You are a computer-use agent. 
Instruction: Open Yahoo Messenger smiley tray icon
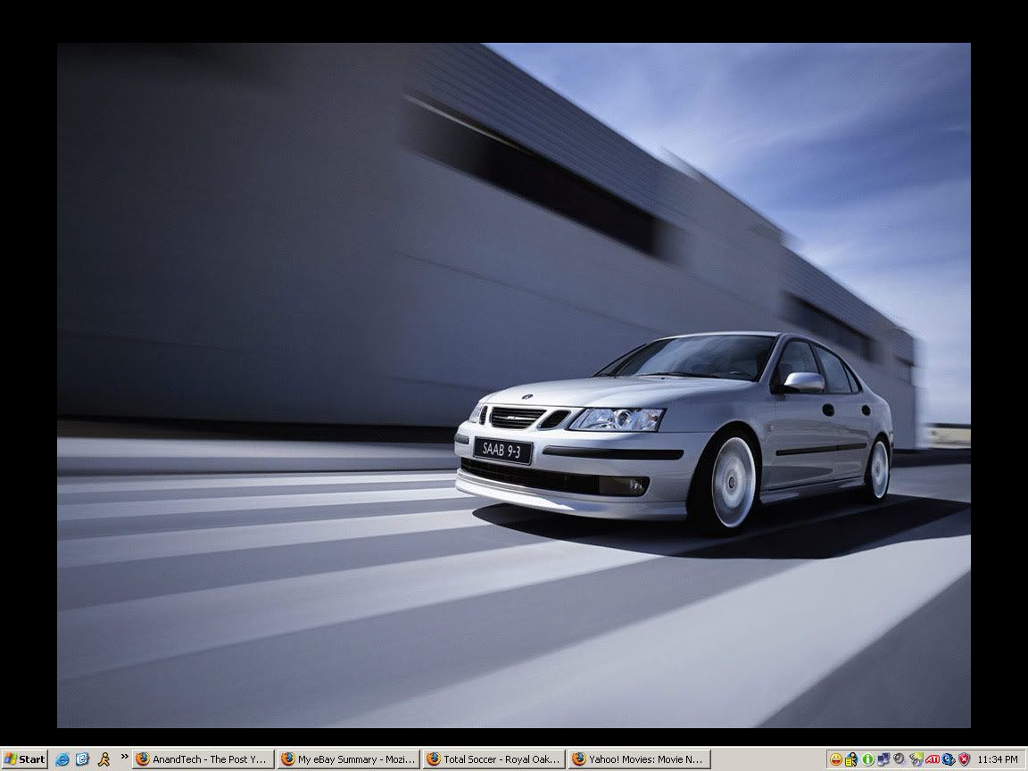[836, 759]
